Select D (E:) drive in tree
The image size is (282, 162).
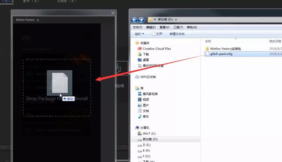pyautogui.click(x=144, y=145)
